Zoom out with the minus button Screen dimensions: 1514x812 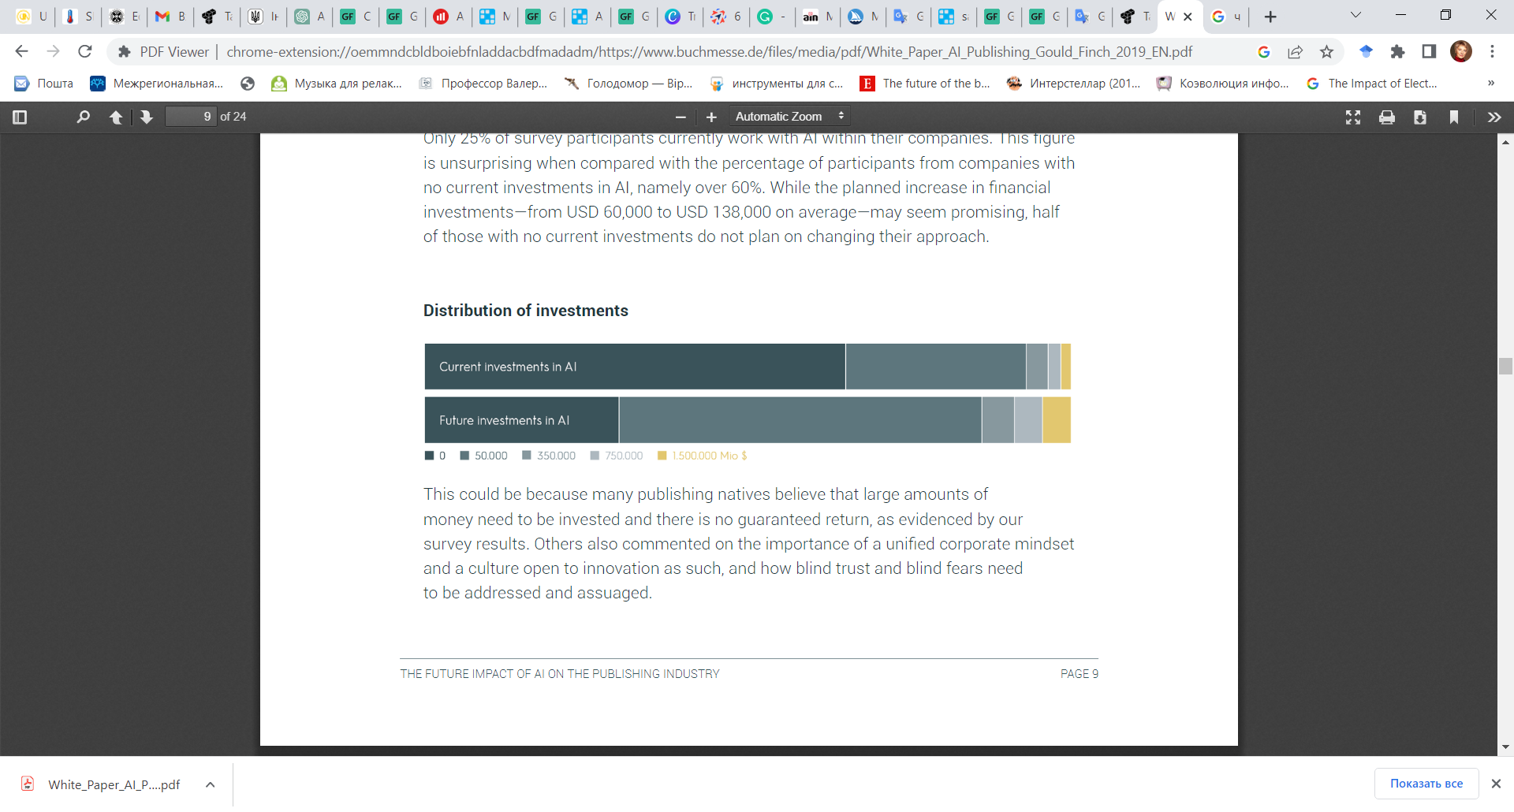(681, 117)
